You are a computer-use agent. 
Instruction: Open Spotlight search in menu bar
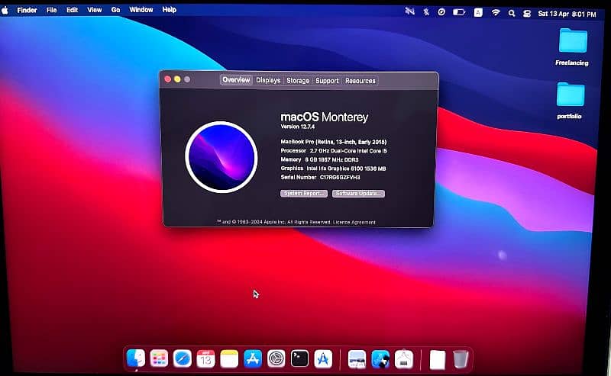[x=512, y=12]
